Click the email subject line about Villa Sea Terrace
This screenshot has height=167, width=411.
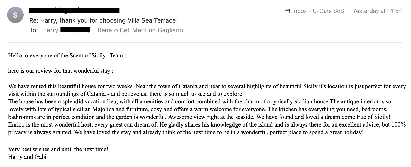[x=103, y=20]
